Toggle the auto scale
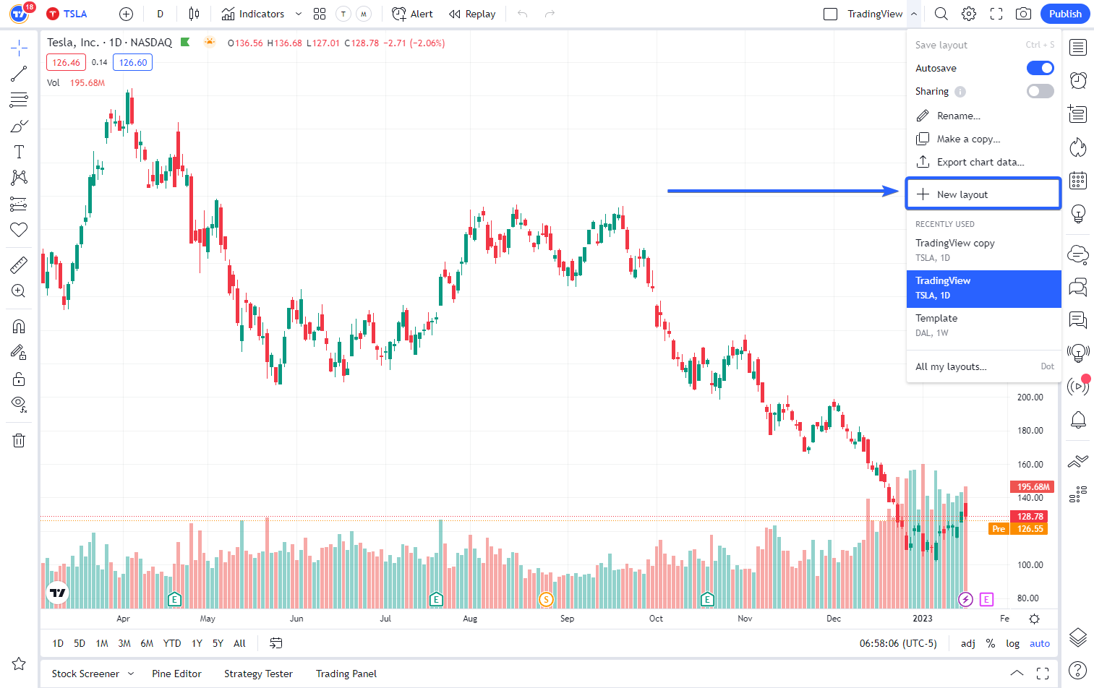The width and height of the screenshot is (1094, 688). tap(1040, 643)
